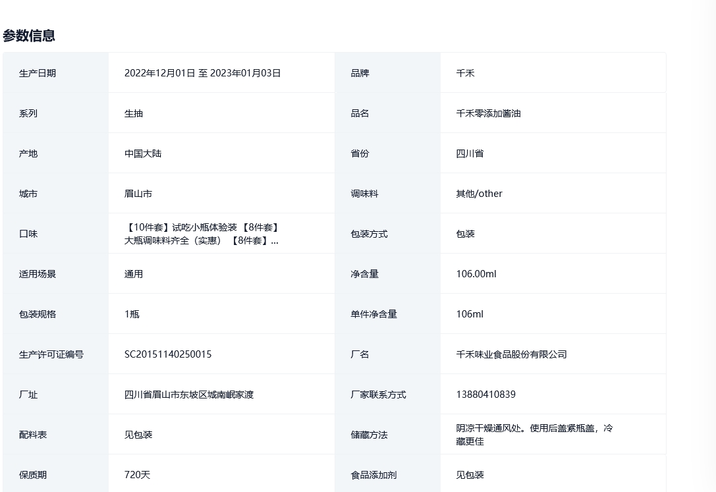The width and height of the screenshot is (716, 492).
Task: Select the 见包装 value beside 食品添加剂
Action: click(x=470, y=475)
